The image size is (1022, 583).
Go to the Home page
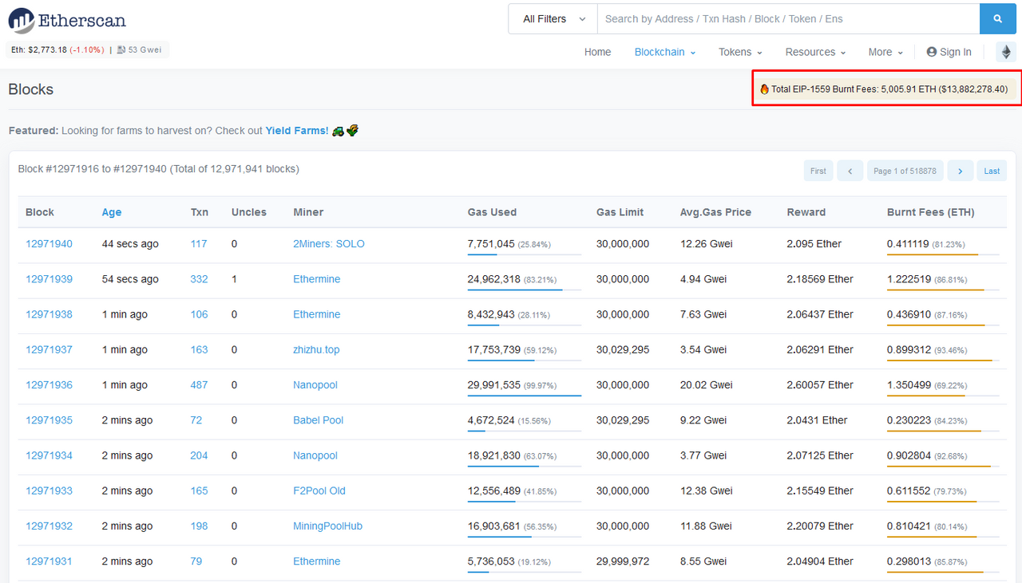tap(597, 52)
